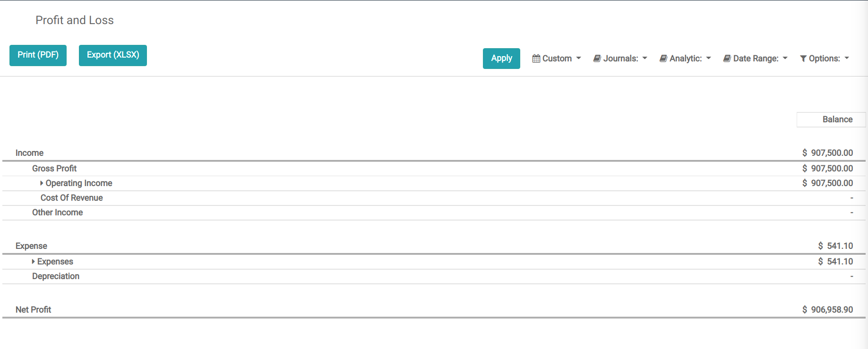
Task: Click the book icon beside Date Range
Action: [727, 59]
